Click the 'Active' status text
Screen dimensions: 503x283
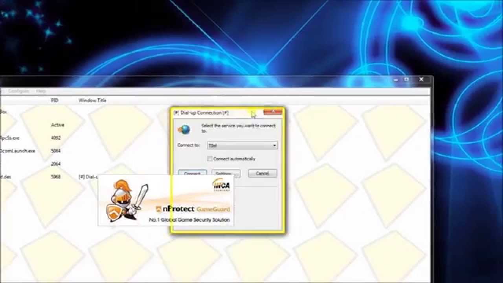coord(57,125)
